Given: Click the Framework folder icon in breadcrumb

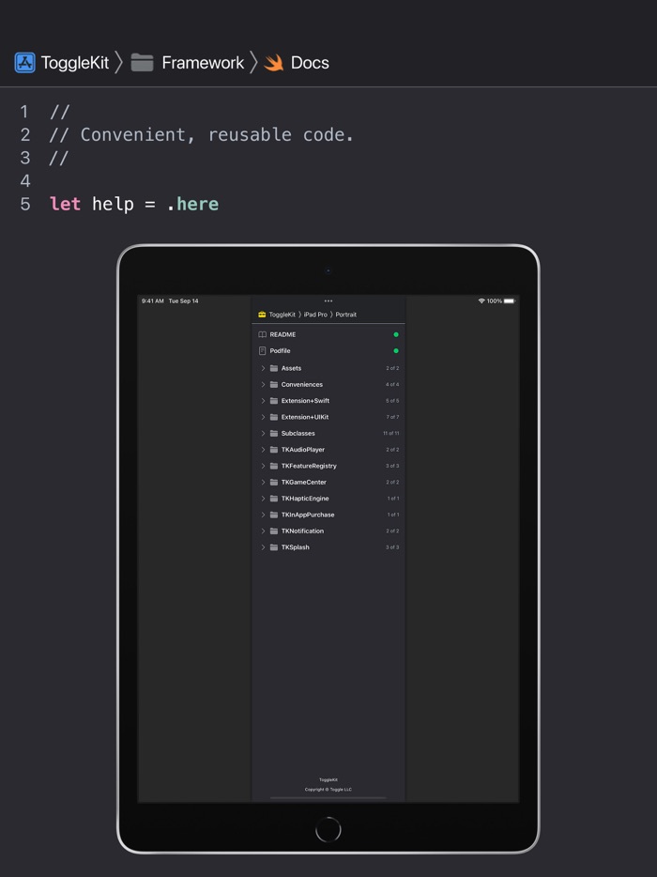Looking at the screenshot, I should (x=143, y=63).
